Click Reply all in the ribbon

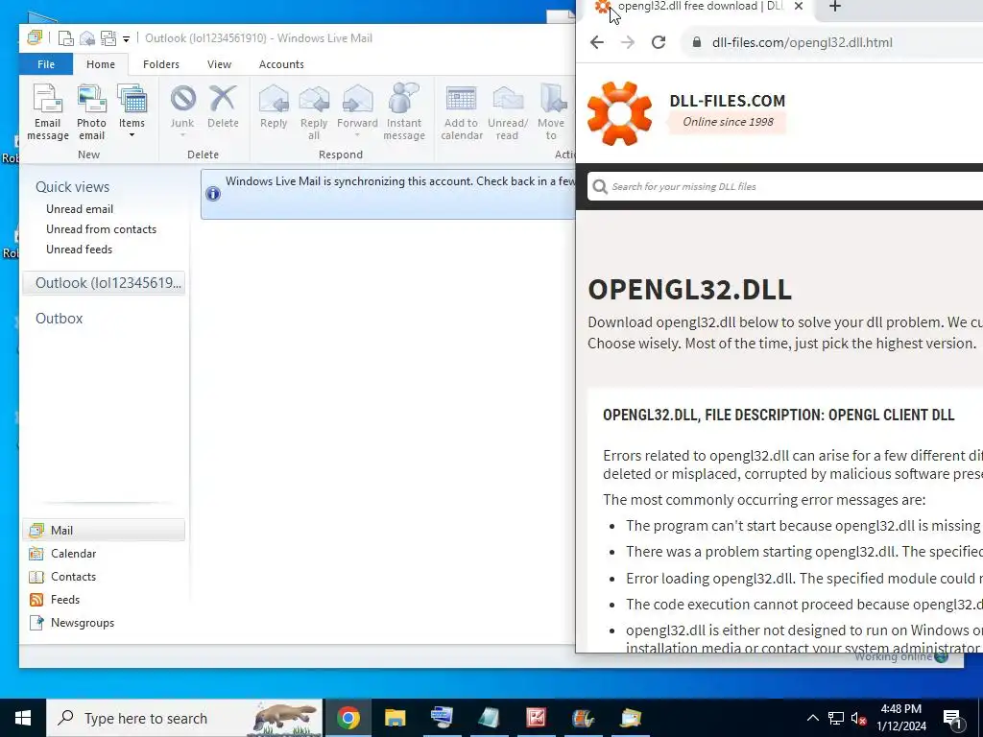click(x=314, y=113)
